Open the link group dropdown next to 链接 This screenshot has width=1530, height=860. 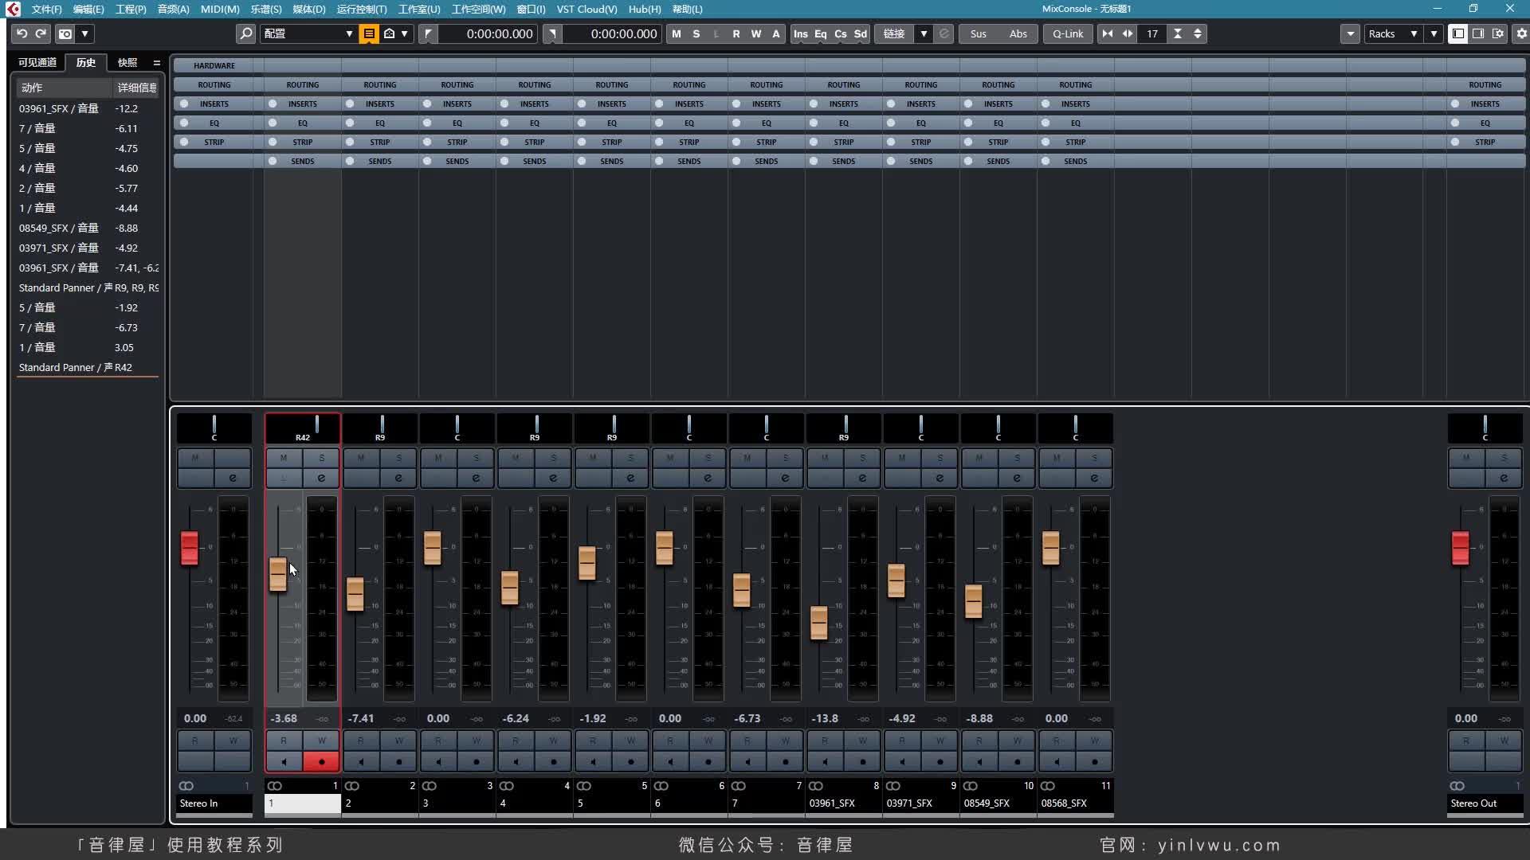[x=924, y=33]
